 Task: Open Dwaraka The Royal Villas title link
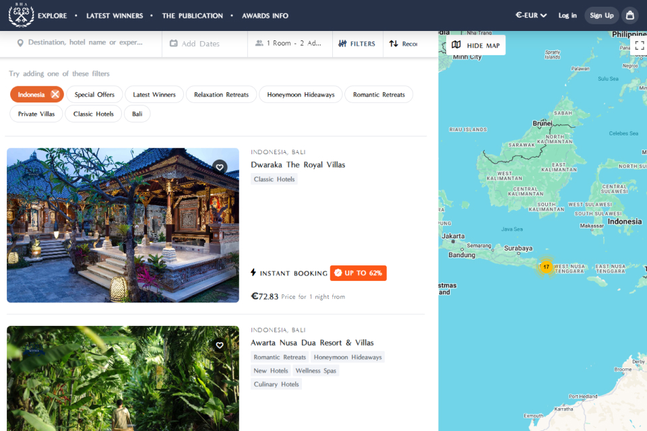click(298, 164)
